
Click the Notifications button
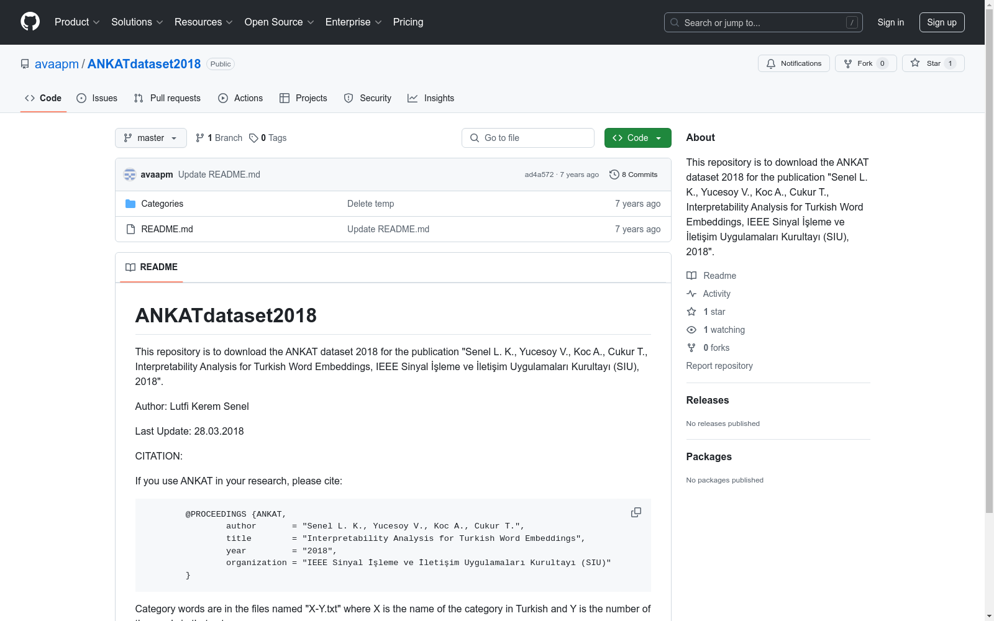pos(793,63)
